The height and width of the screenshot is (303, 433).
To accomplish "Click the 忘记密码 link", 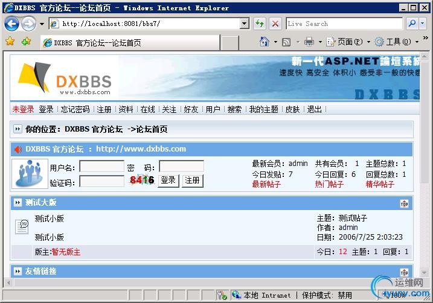I will [x=75, y=110].
